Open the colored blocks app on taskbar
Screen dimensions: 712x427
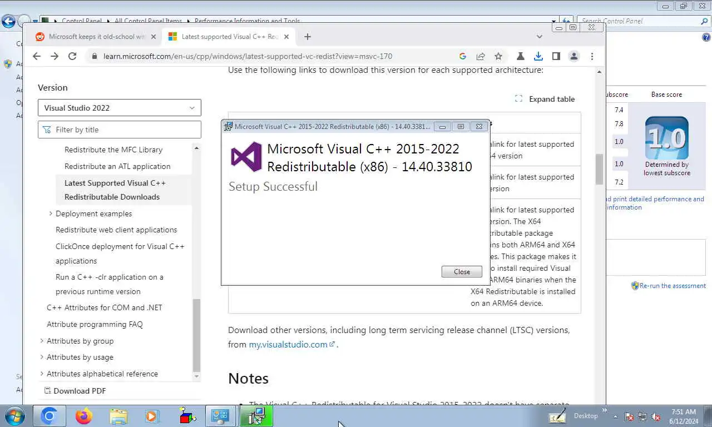(187, 416)
